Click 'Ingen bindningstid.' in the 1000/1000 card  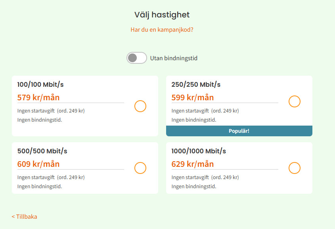[x=194, y=186]
